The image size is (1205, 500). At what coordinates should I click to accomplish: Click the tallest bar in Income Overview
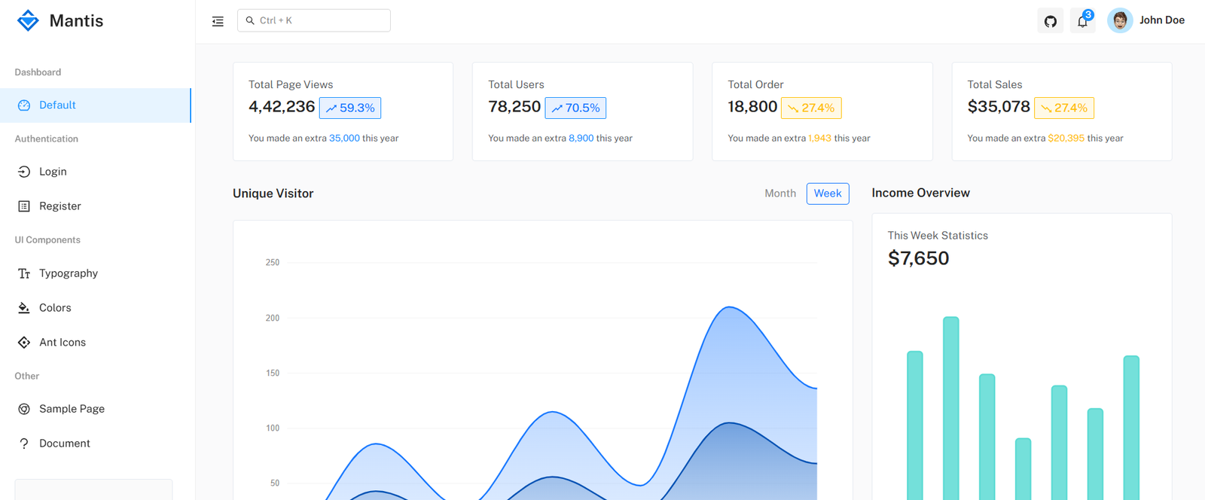(951, 408)
